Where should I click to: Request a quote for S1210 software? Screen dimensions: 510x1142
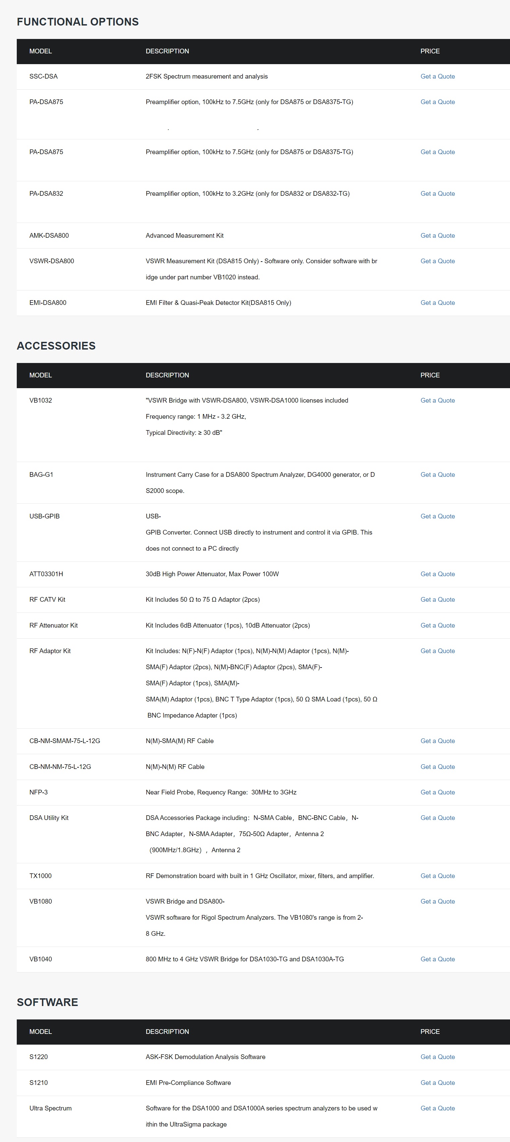click(x=437, y=1083)
